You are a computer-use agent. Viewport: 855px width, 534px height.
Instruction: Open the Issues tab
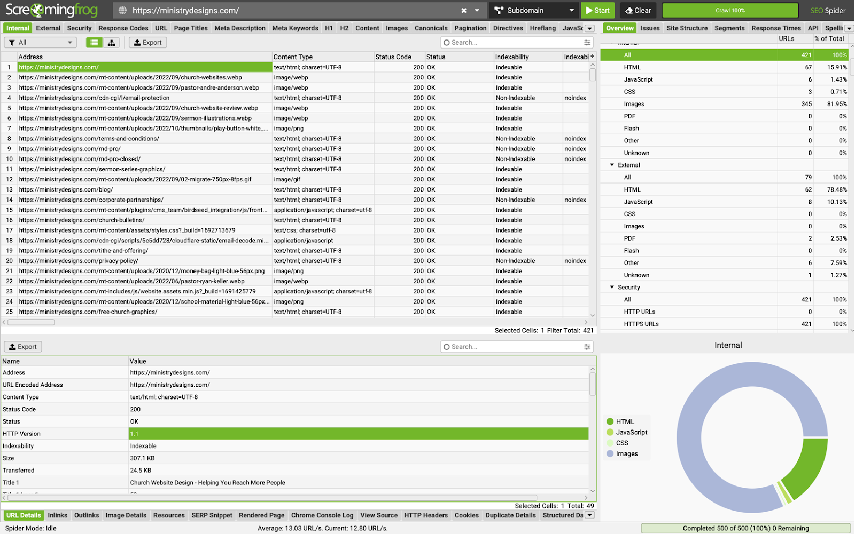click(x=650, y=28)
